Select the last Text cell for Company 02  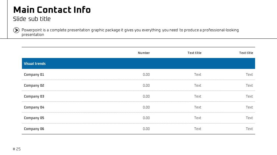[249, 86]
